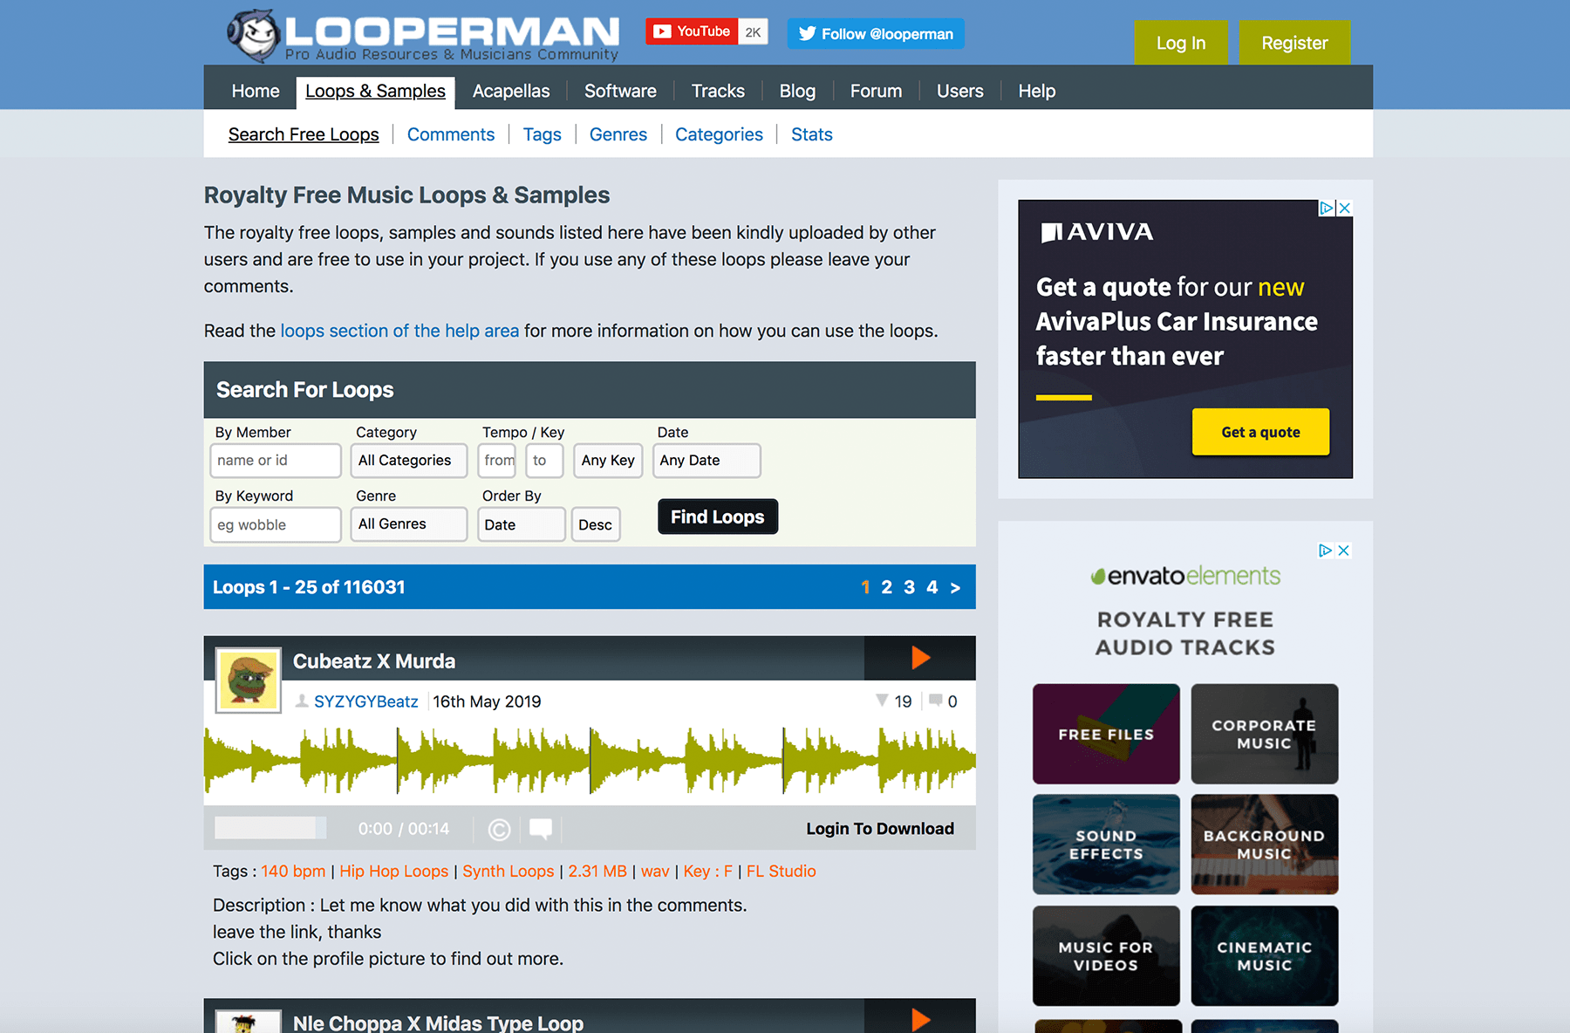Focus the By Member name or id field
1570x1033 pixels.
tap(276, 461)
